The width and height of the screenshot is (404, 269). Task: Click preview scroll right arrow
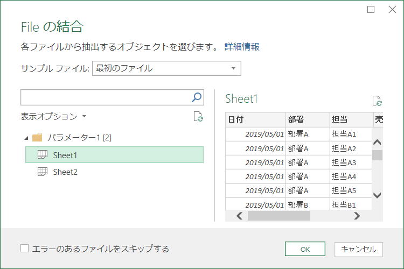[357, 216]
